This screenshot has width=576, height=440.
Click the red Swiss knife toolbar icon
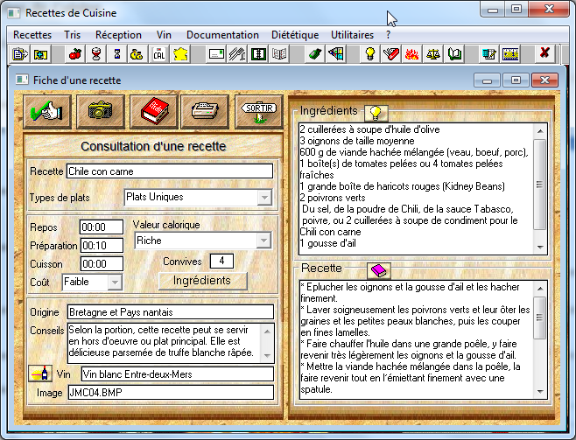[390, 54]
